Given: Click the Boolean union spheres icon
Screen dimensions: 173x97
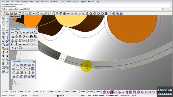Looking at the screenshot, I should pyautogui.click(x=7, y=41).
